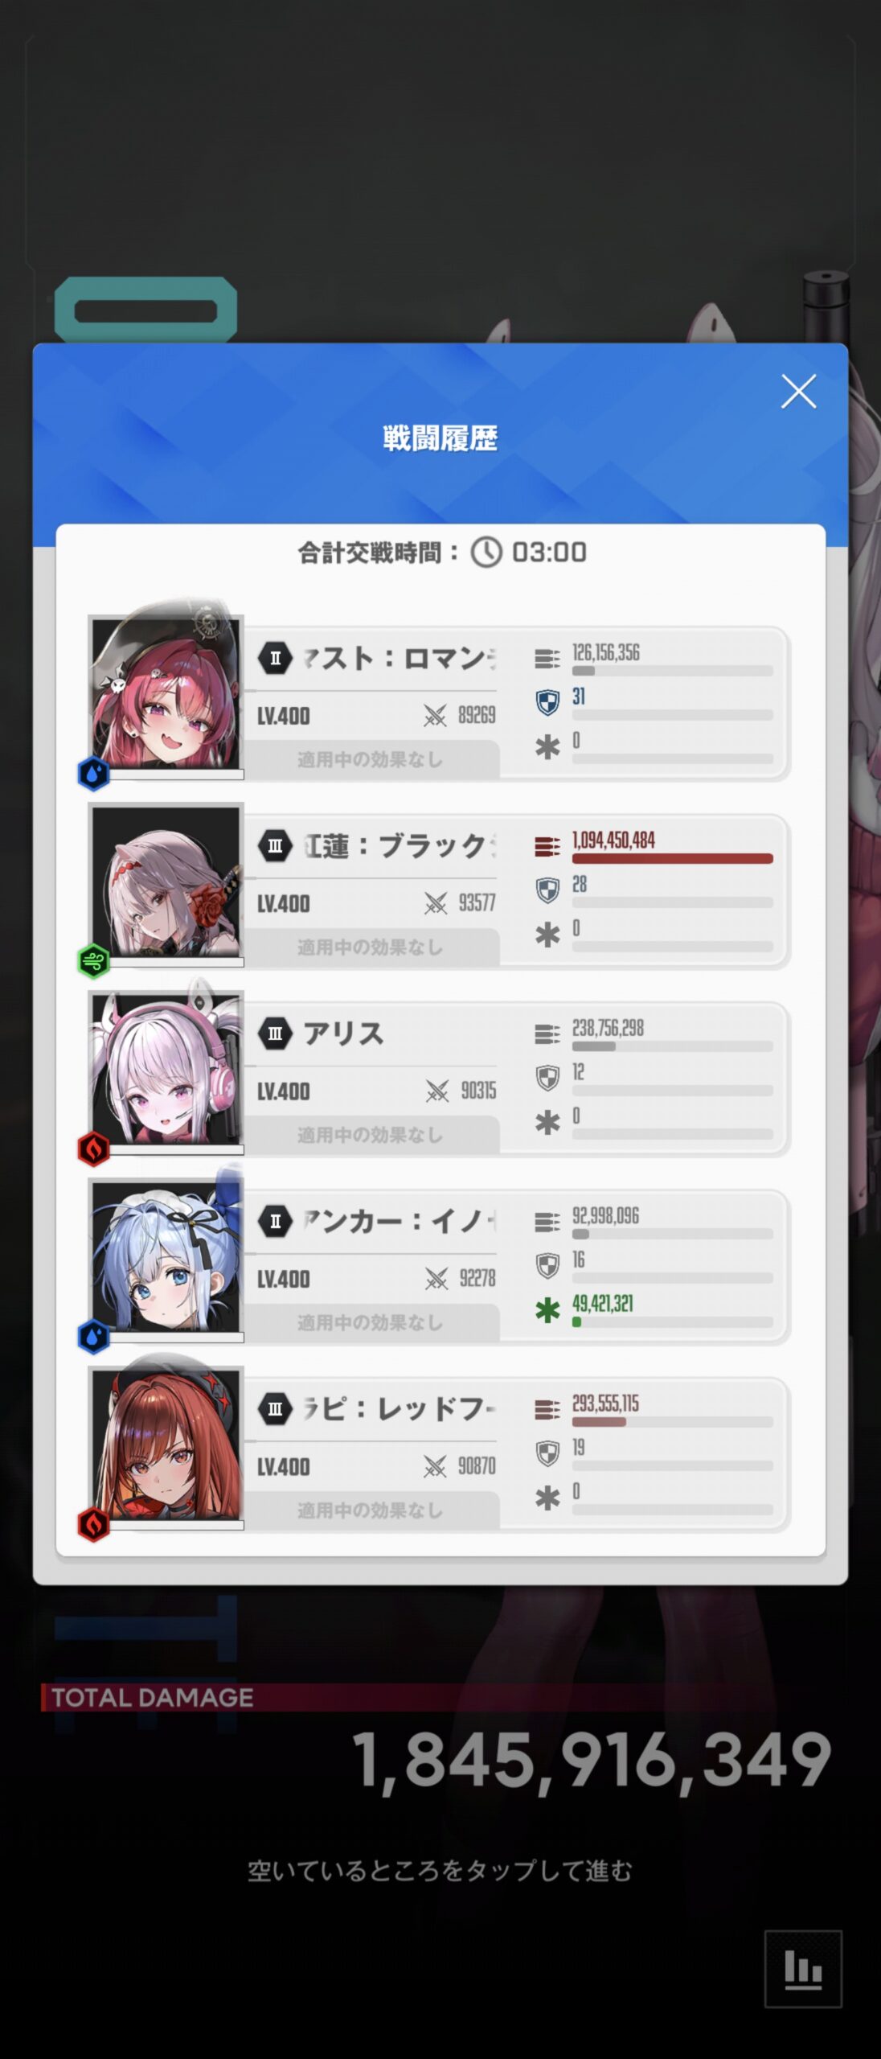
Task: Click アリス's red fire element icon
Action: click(x=93, y=1149)
